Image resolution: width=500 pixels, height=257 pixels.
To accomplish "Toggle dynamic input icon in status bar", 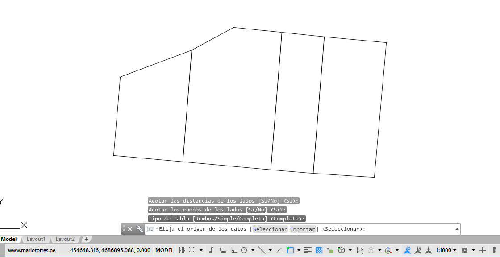I will pyautogui.click(x=222, y=250).
